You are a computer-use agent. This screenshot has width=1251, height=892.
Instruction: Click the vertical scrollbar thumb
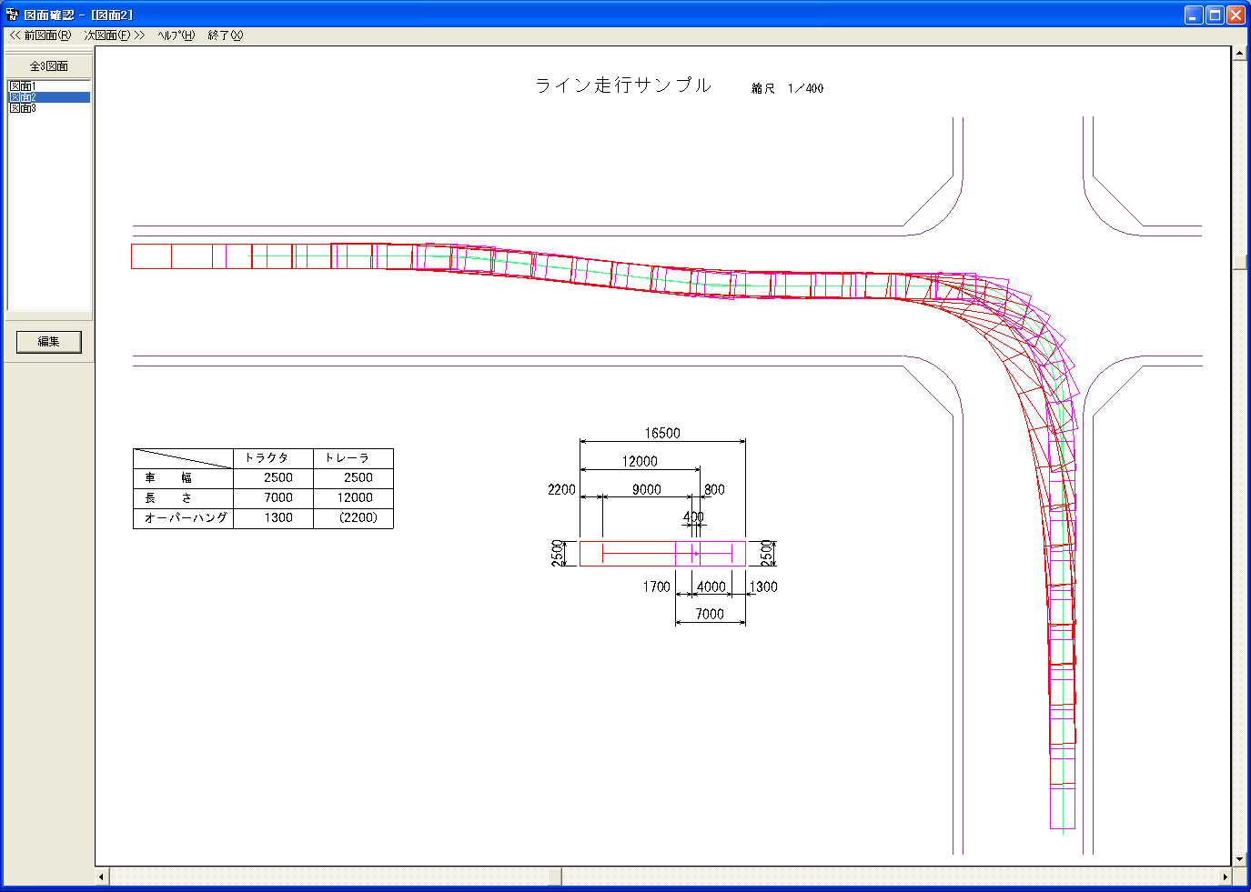pyautogui.click(x=1239, y=262)
